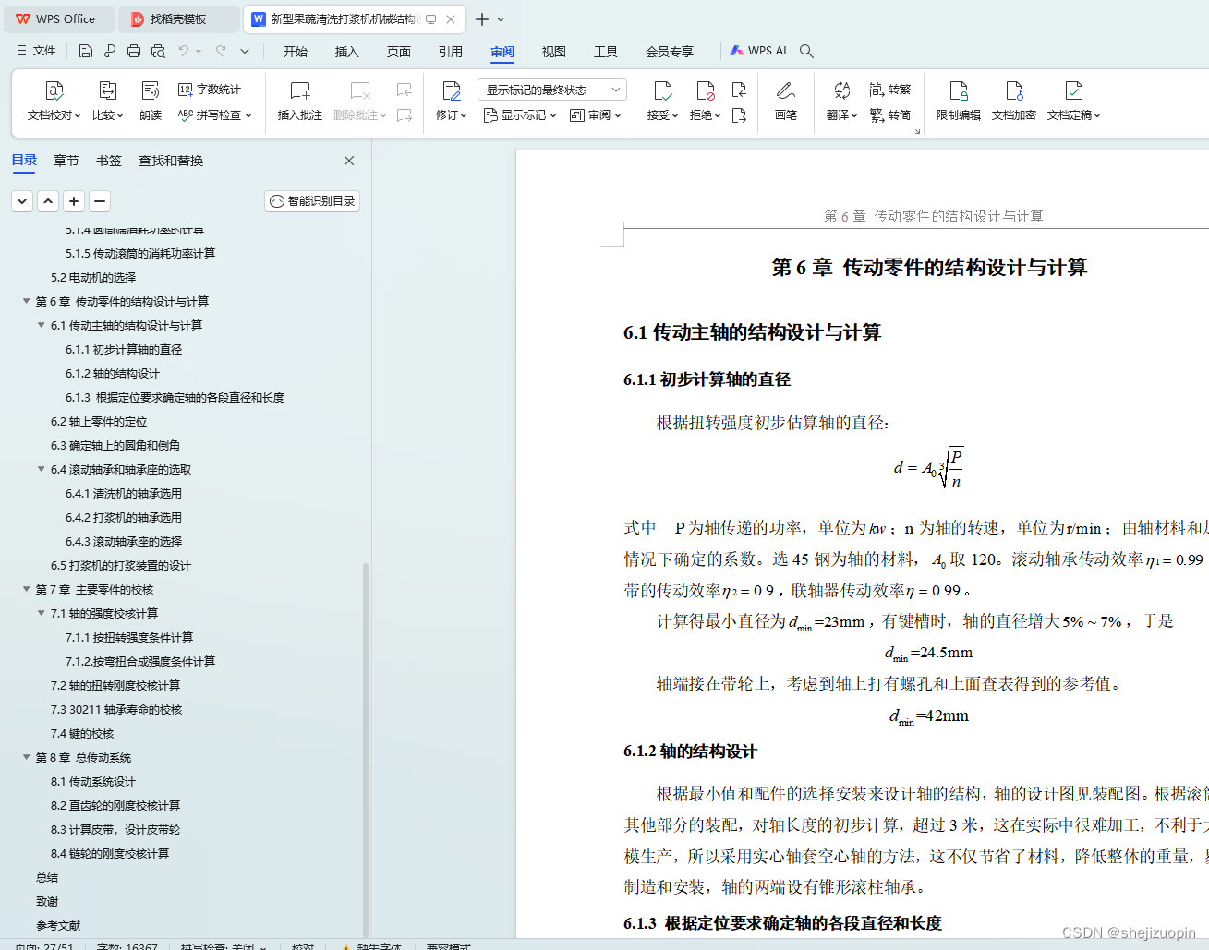
Task: Jump to 参考文献 in outline
Action: click(58, 925)
